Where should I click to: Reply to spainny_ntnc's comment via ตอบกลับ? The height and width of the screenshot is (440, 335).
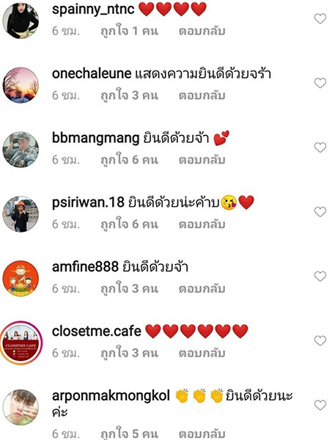point(202,31)
